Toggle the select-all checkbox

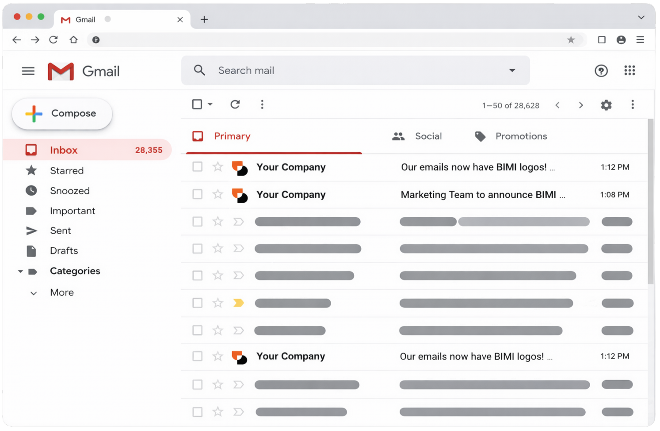click(197, 104)
